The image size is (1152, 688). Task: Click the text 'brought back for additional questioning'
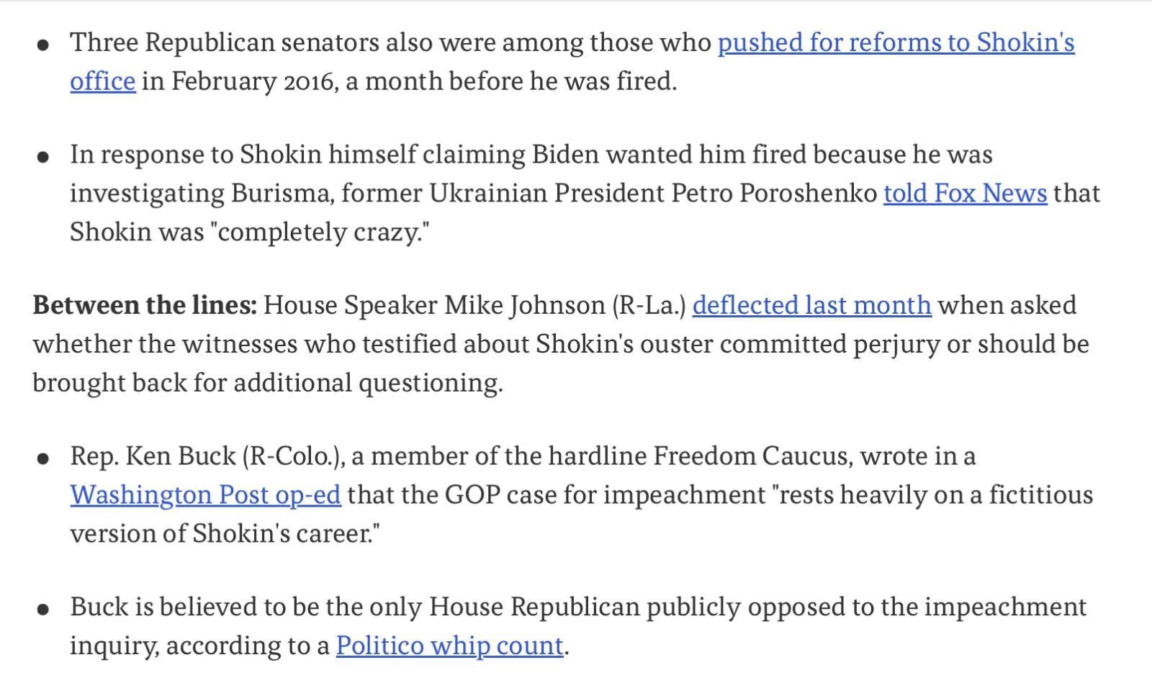point(266,383)
